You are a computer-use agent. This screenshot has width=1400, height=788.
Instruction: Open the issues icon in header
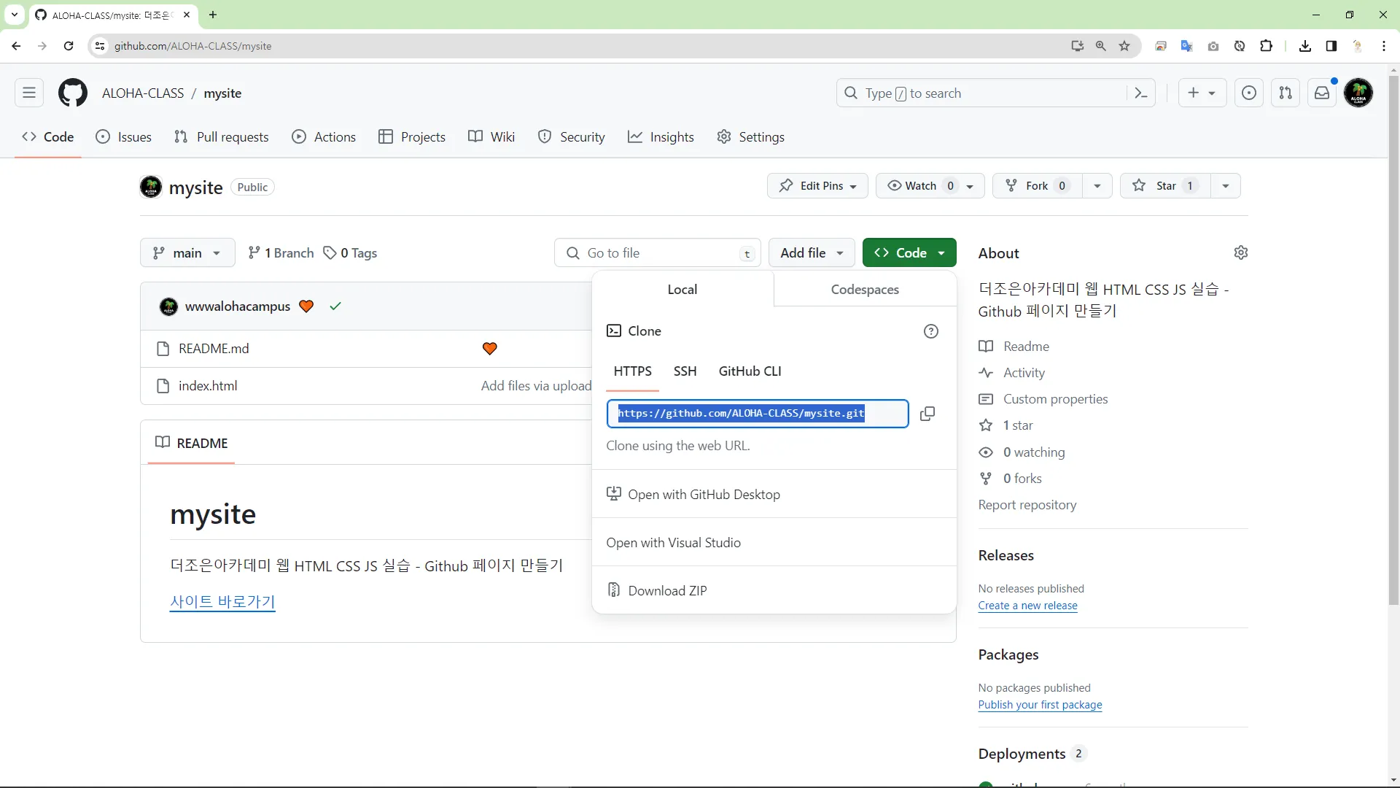(x=1249, y=93)
